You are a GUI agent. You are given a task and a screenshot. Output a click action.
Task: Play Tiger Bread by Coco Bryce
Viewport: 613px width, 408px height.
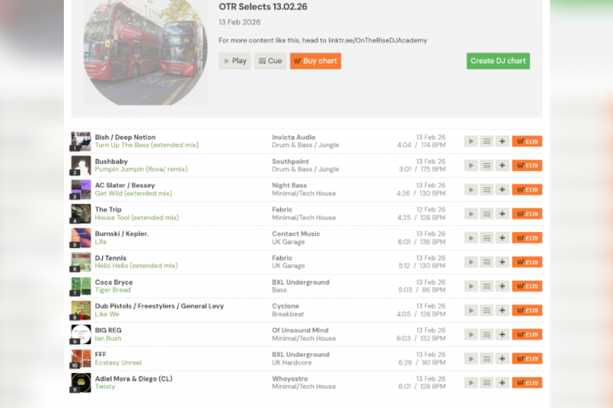tap(471, 286)
